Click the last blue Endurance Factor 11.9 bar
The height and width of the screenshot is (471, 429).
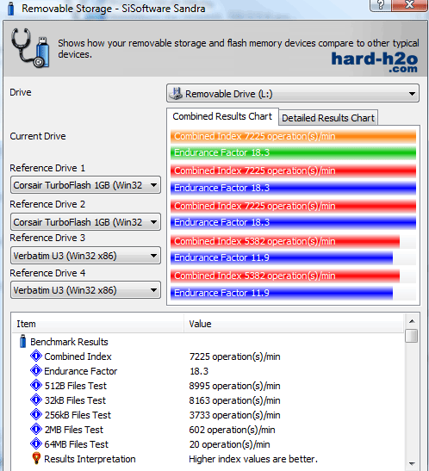(282, 293)
